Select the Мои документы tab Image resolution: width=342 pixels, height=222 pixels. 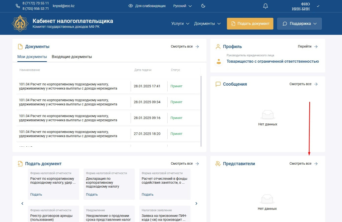tap(32, 57)
